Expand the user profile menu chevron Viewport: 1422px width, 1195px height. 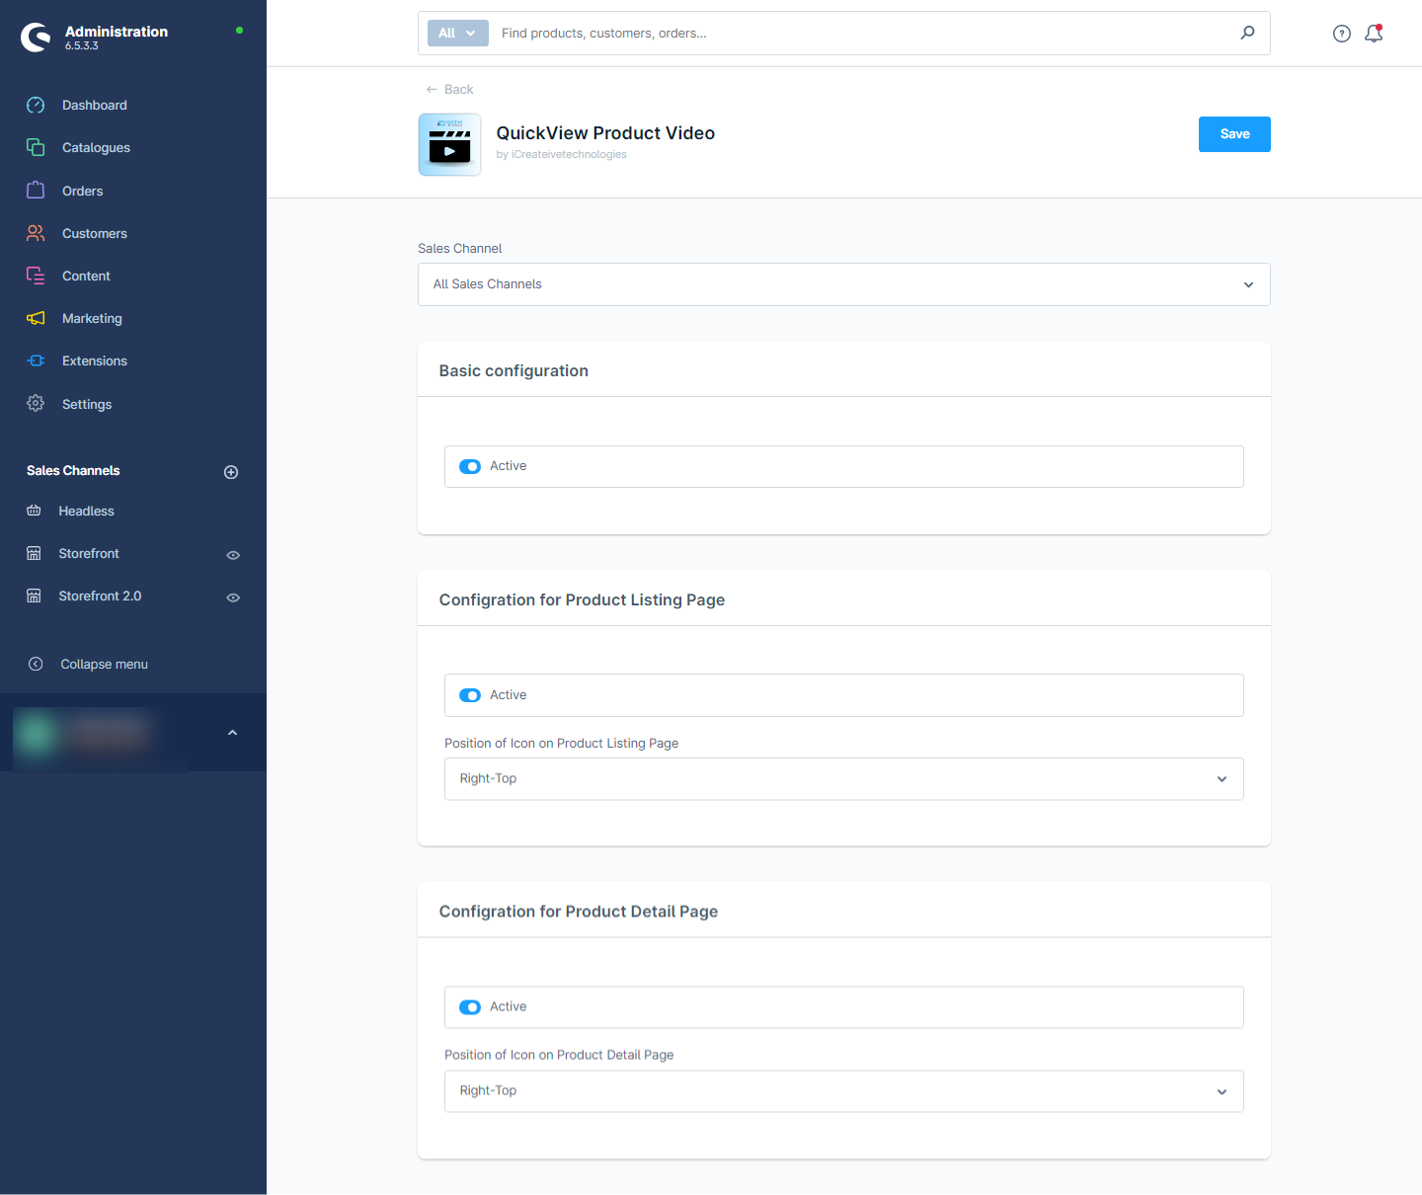click(232, 733)
